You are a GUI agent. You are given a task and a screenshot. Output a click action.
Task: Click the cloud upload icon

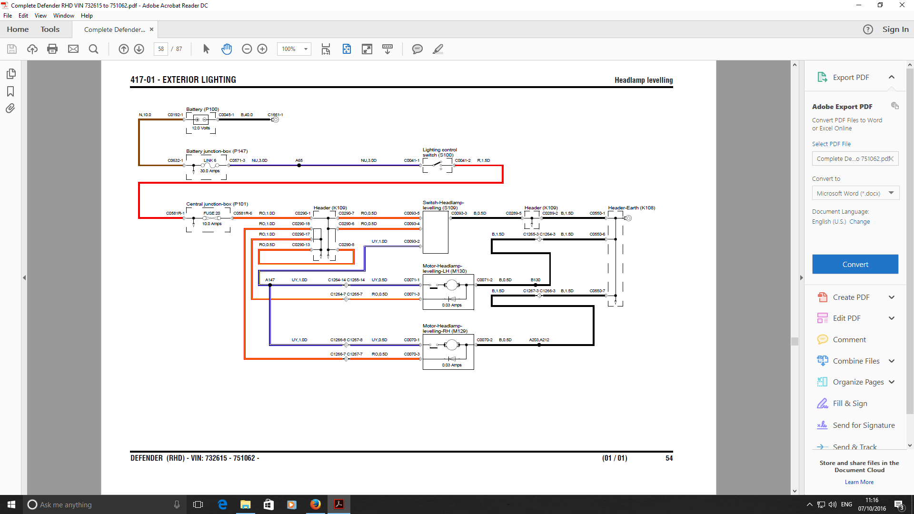32,49
